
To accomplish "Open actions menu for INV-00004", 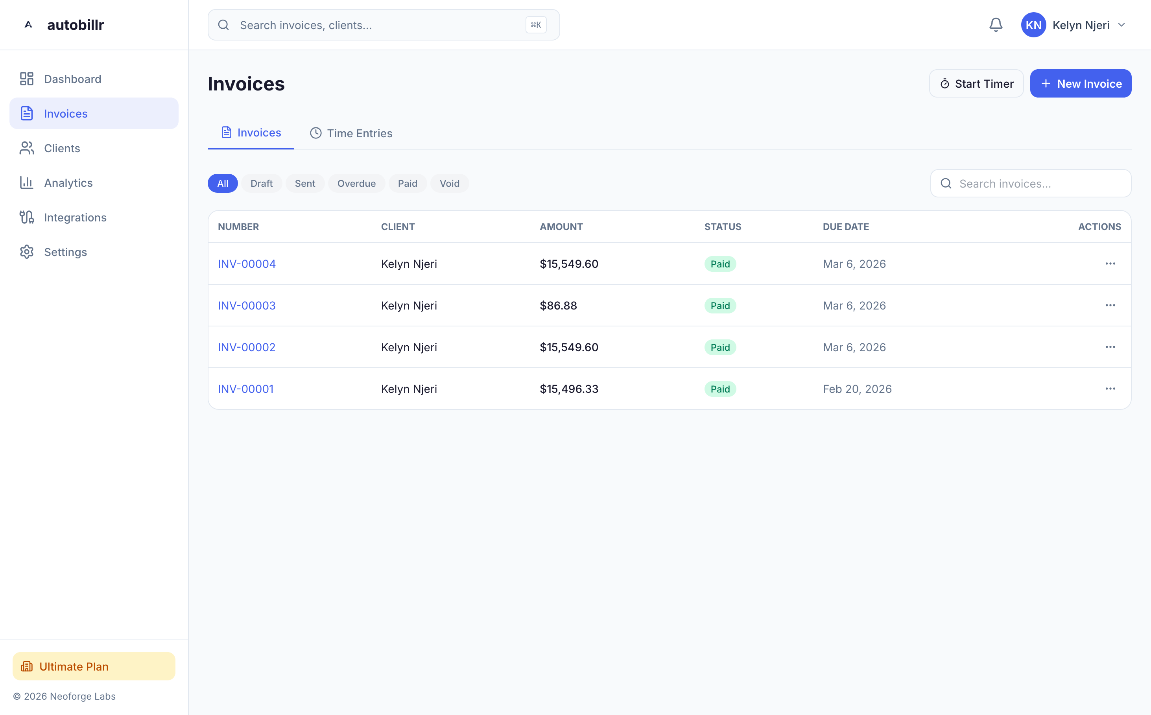I will coord(1110,264).
